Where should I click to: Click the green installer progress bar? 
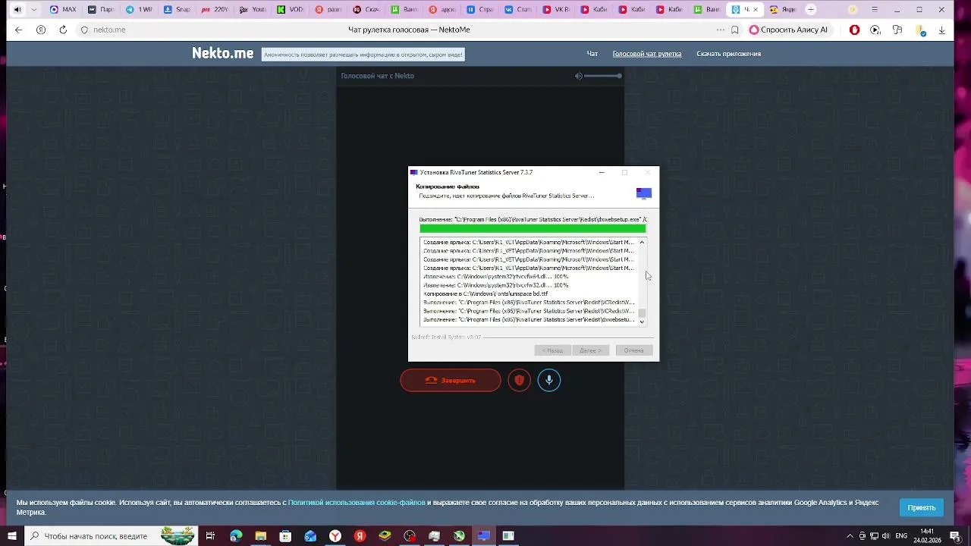tap(533, 228)
